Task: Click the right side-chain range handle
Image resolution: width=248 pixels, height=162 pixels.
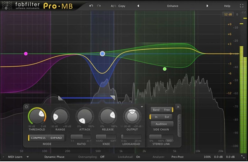Action: [x=113, y=97]
